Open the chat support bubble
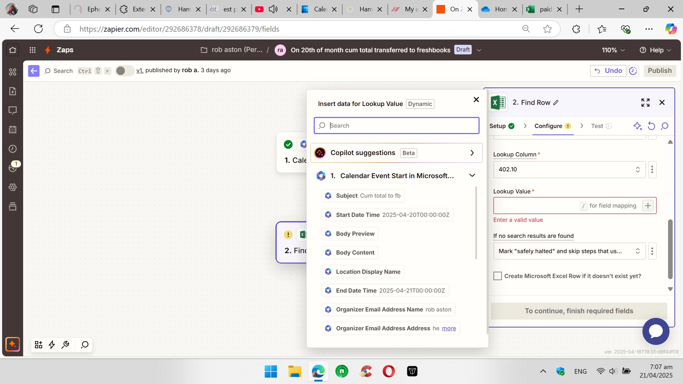 655,331
